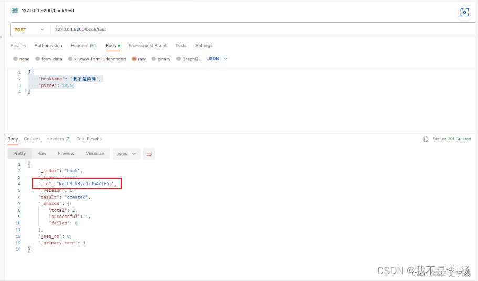This screenshot has height=281, width=478.
Task: Open the Headers (8) request tab
Action: click(83, 45)
